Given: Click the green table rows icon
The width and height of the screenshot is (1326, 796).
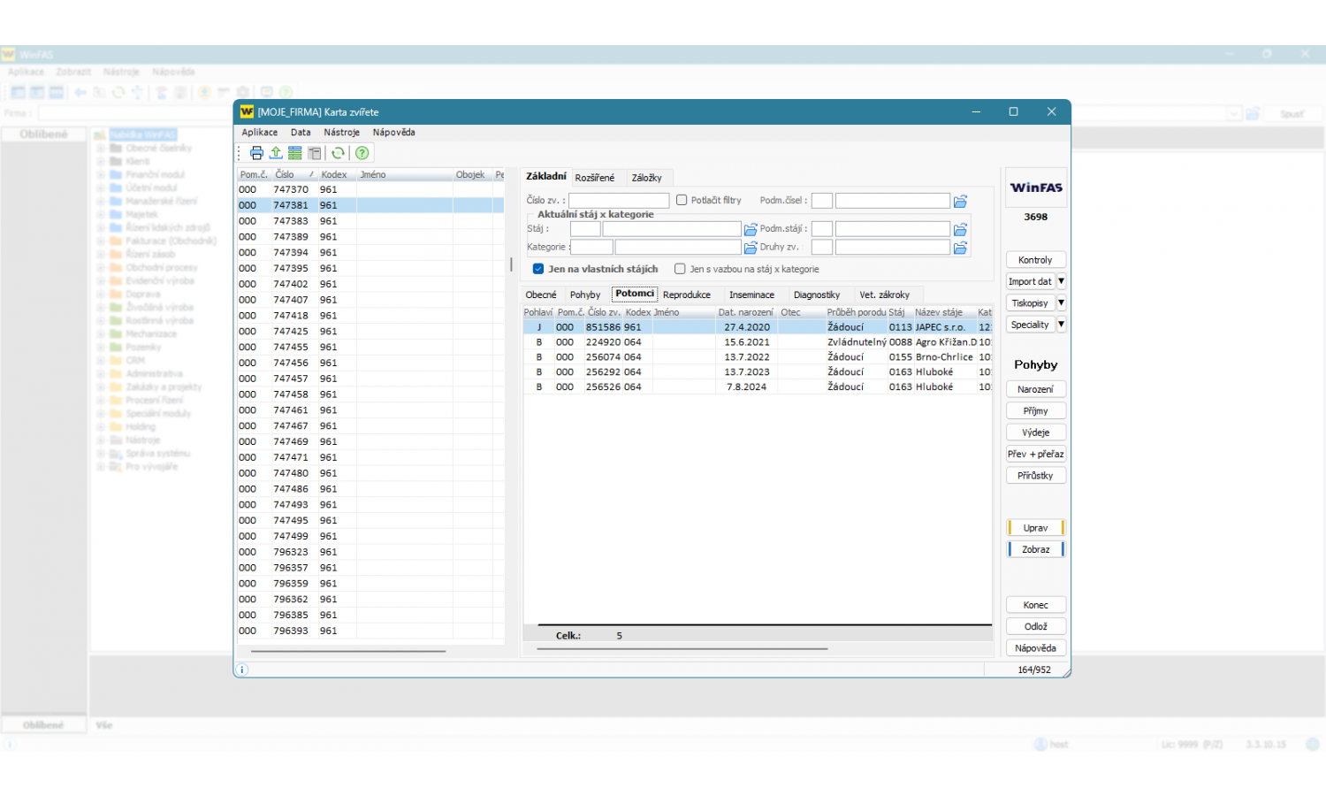Looking at the screenshot, I should tap(295, 153).
